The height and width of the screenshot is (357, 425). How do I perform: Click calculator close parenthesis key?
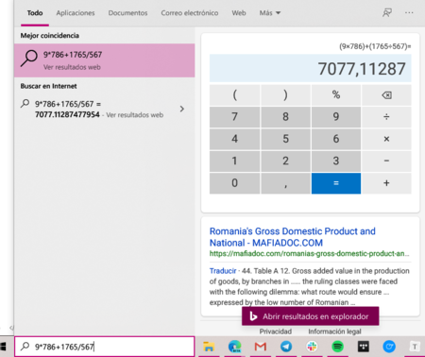(285, 94)
